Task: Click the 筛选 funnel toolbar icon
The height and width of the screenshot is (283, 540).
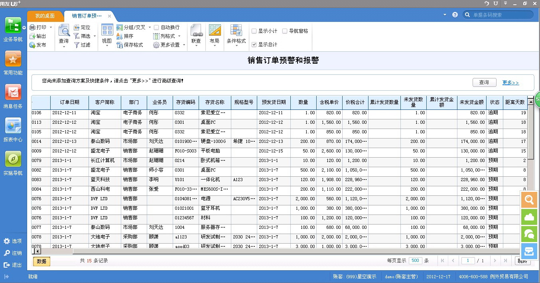Action: 77,36
